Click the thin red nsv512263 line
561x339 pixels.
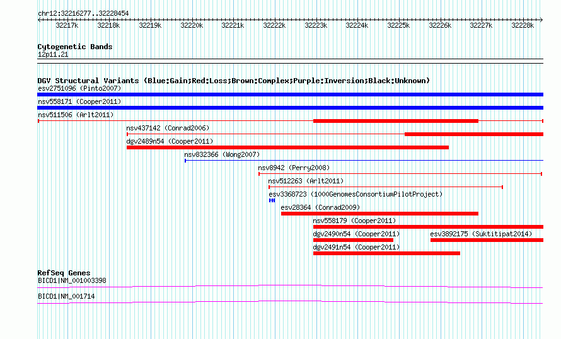click(x=386, y=187)
